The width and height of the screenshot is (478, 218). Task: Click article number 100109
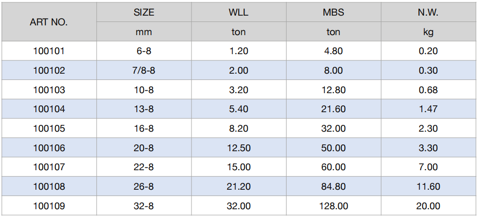coord(49,206)
